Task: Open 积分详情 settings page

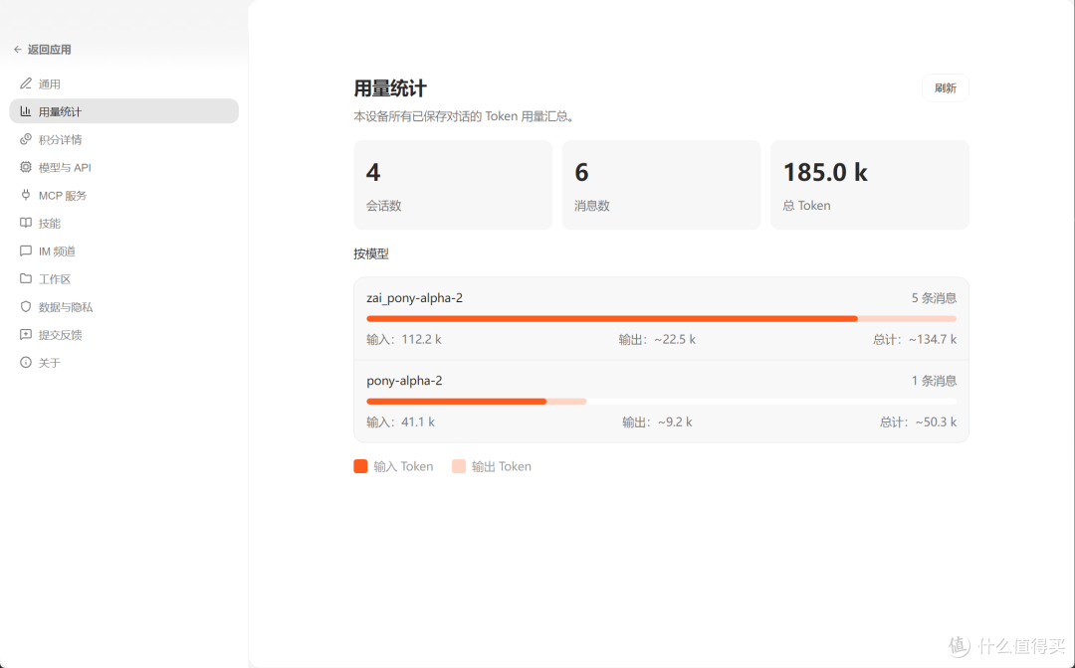Action: click(x=124, y=139)
